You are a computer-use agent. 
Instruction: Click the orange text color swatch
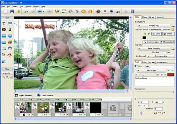pyautogui.click(x=170, y=75)
